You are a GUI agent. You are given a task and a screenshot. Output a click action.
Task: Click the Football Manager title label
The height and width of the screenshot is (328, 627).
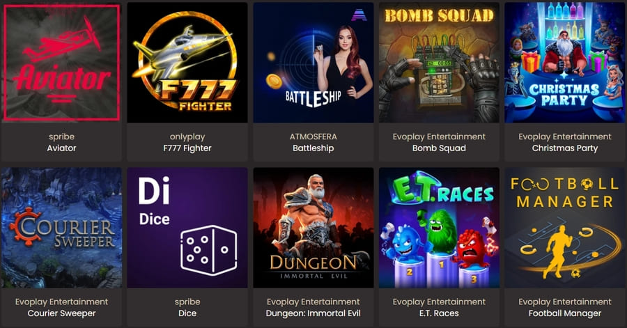564,313
